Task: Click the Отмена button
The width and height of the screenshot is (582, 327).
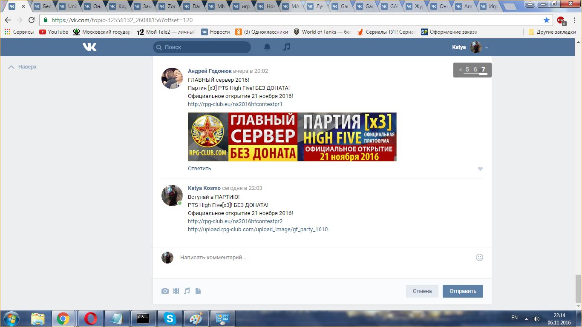Action: click(422, 291)
